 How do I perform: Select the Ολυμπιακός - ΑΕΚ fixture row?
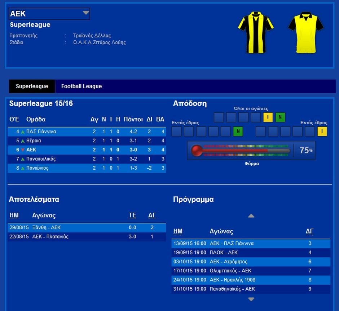click(230, 271)
